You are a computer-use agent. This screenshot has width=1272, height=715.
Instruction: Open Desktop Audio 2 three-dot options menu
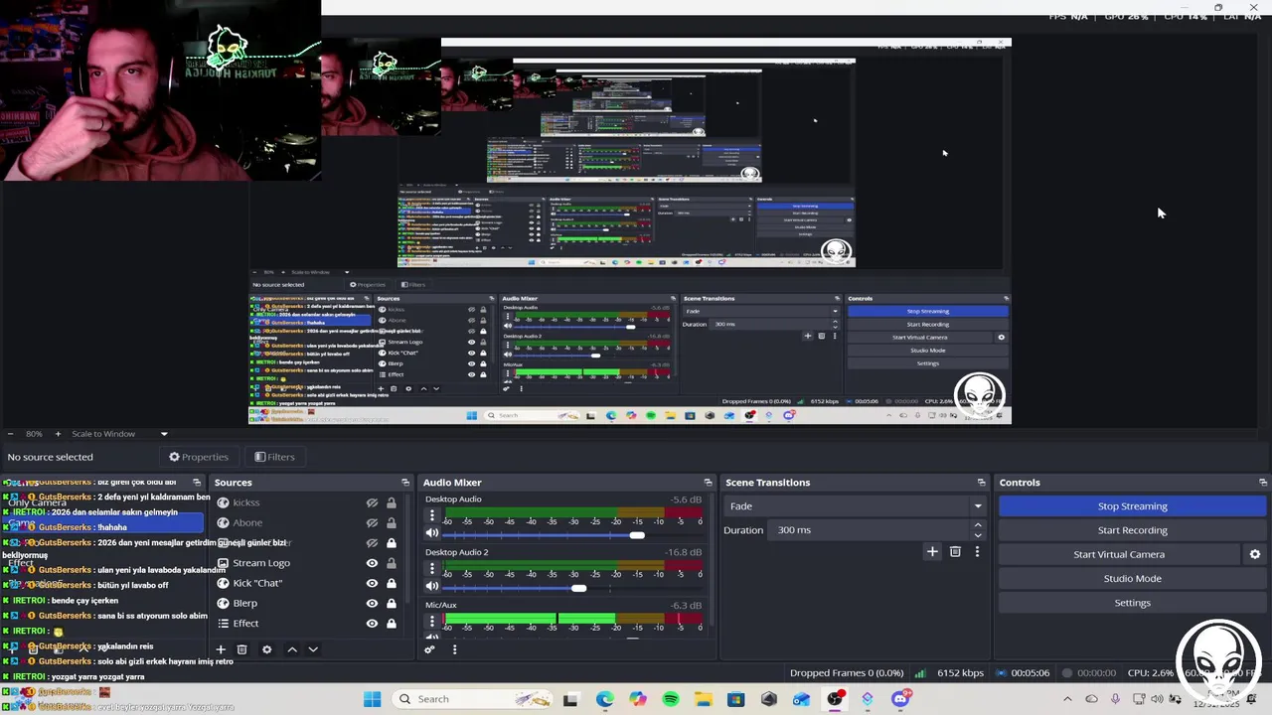coord(432,570)
